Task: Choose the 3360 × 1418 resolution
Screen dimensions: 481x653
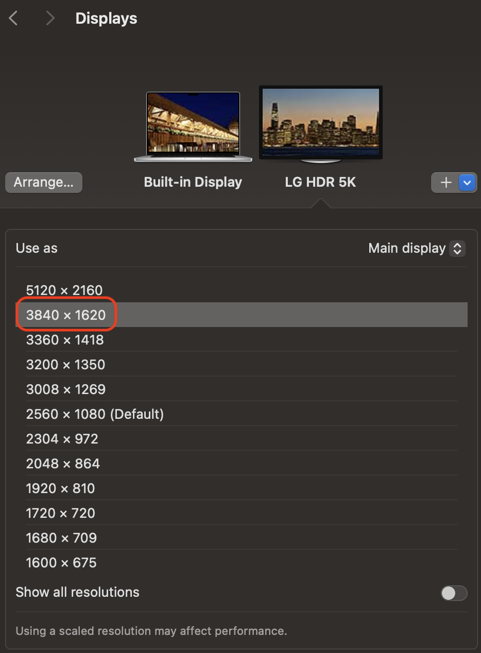Action: [65, 340]
